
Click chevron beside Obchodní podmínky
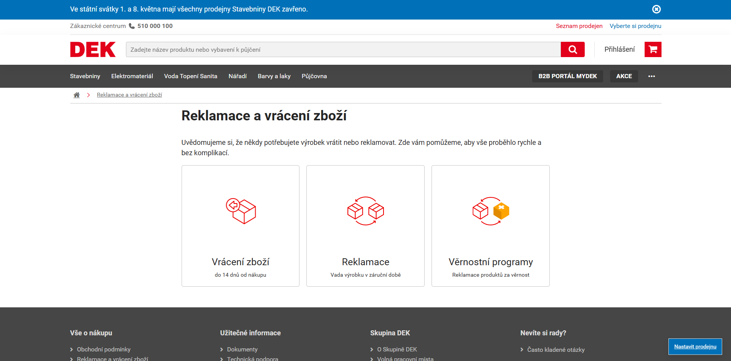coord(71,350)
